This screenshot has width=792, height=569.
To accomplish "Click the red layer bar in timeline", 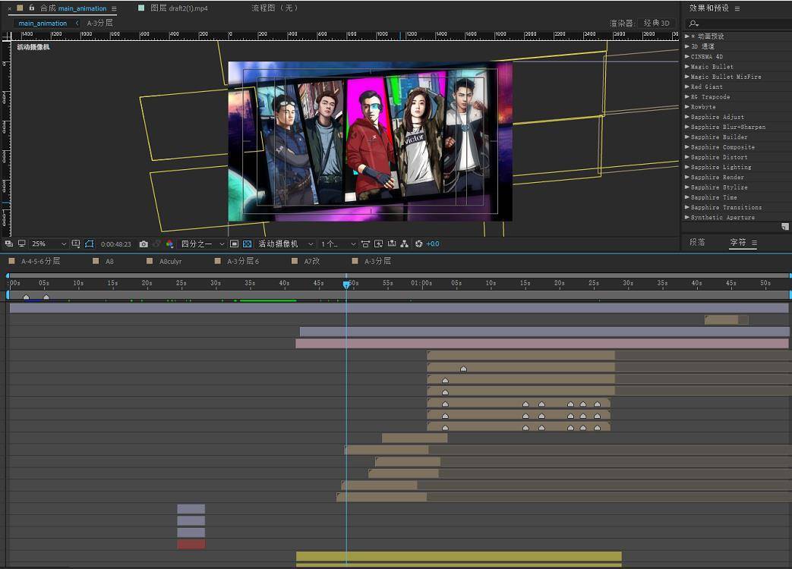I will click(x=191, y=544).
